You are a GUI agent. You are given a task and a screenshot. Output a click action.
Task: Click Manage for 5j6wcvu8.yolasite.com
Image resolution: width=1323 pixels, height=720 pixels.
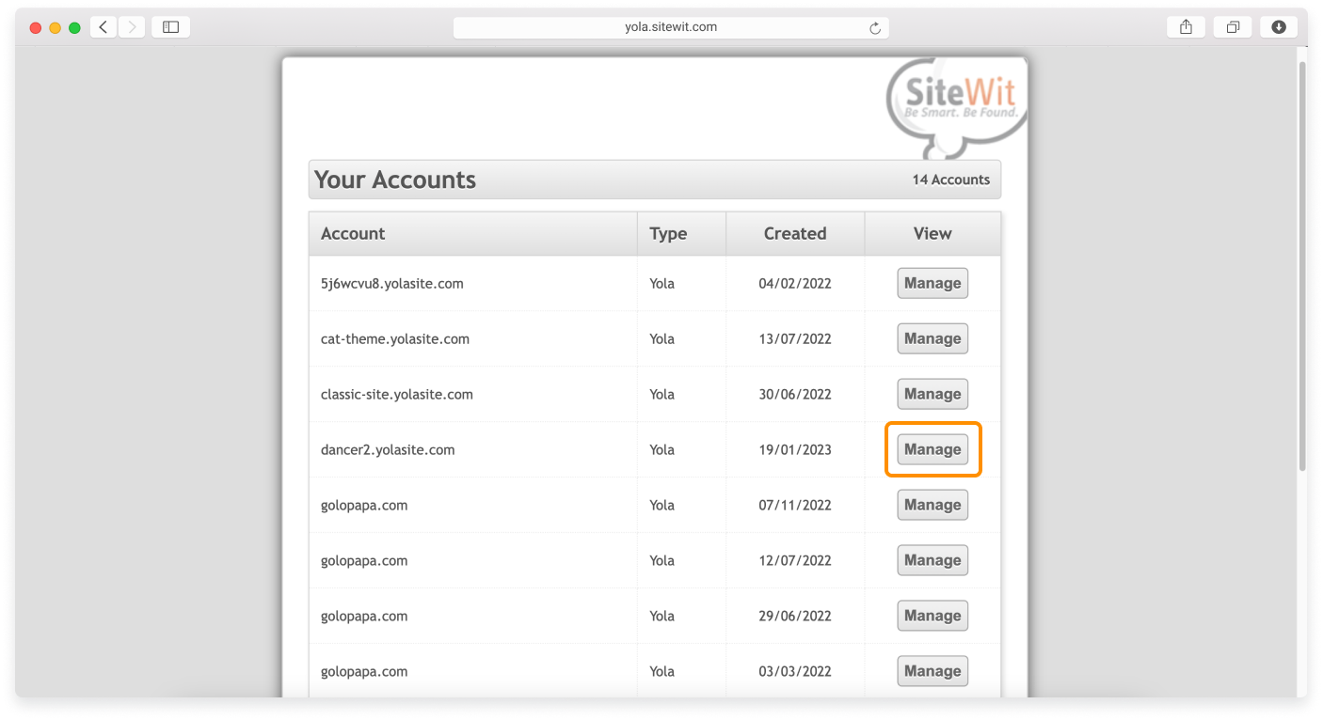(932, 283)
